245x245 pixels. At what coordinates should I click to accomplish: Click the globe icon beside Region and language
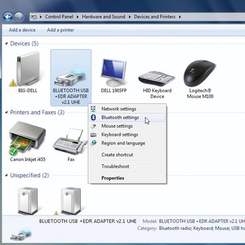pos(93,143)
